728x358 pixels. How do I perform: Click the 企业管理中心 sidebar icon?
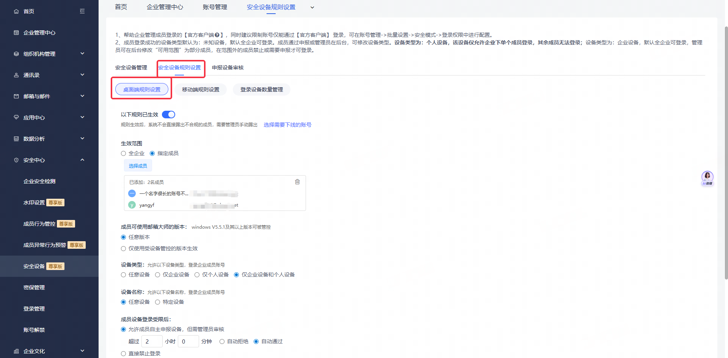click(x=16, y=33)
